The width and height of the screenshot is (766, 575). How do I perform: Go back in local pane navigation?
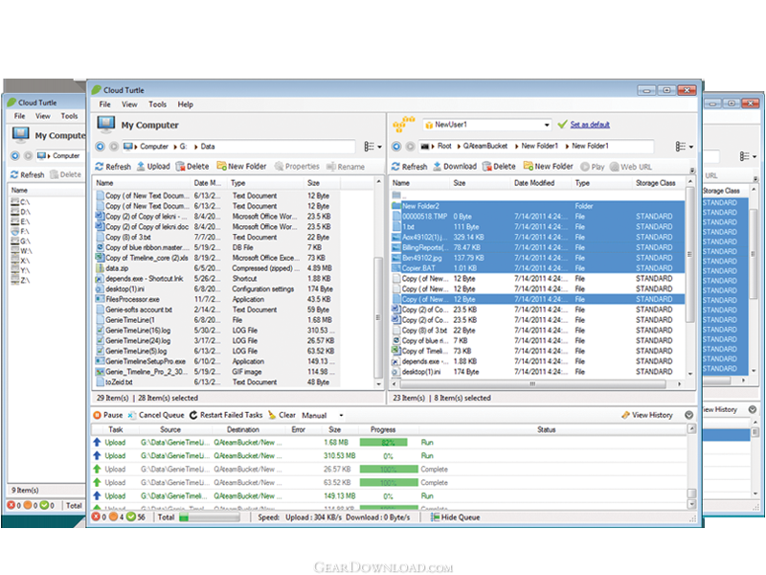click(x=101, y=147)
